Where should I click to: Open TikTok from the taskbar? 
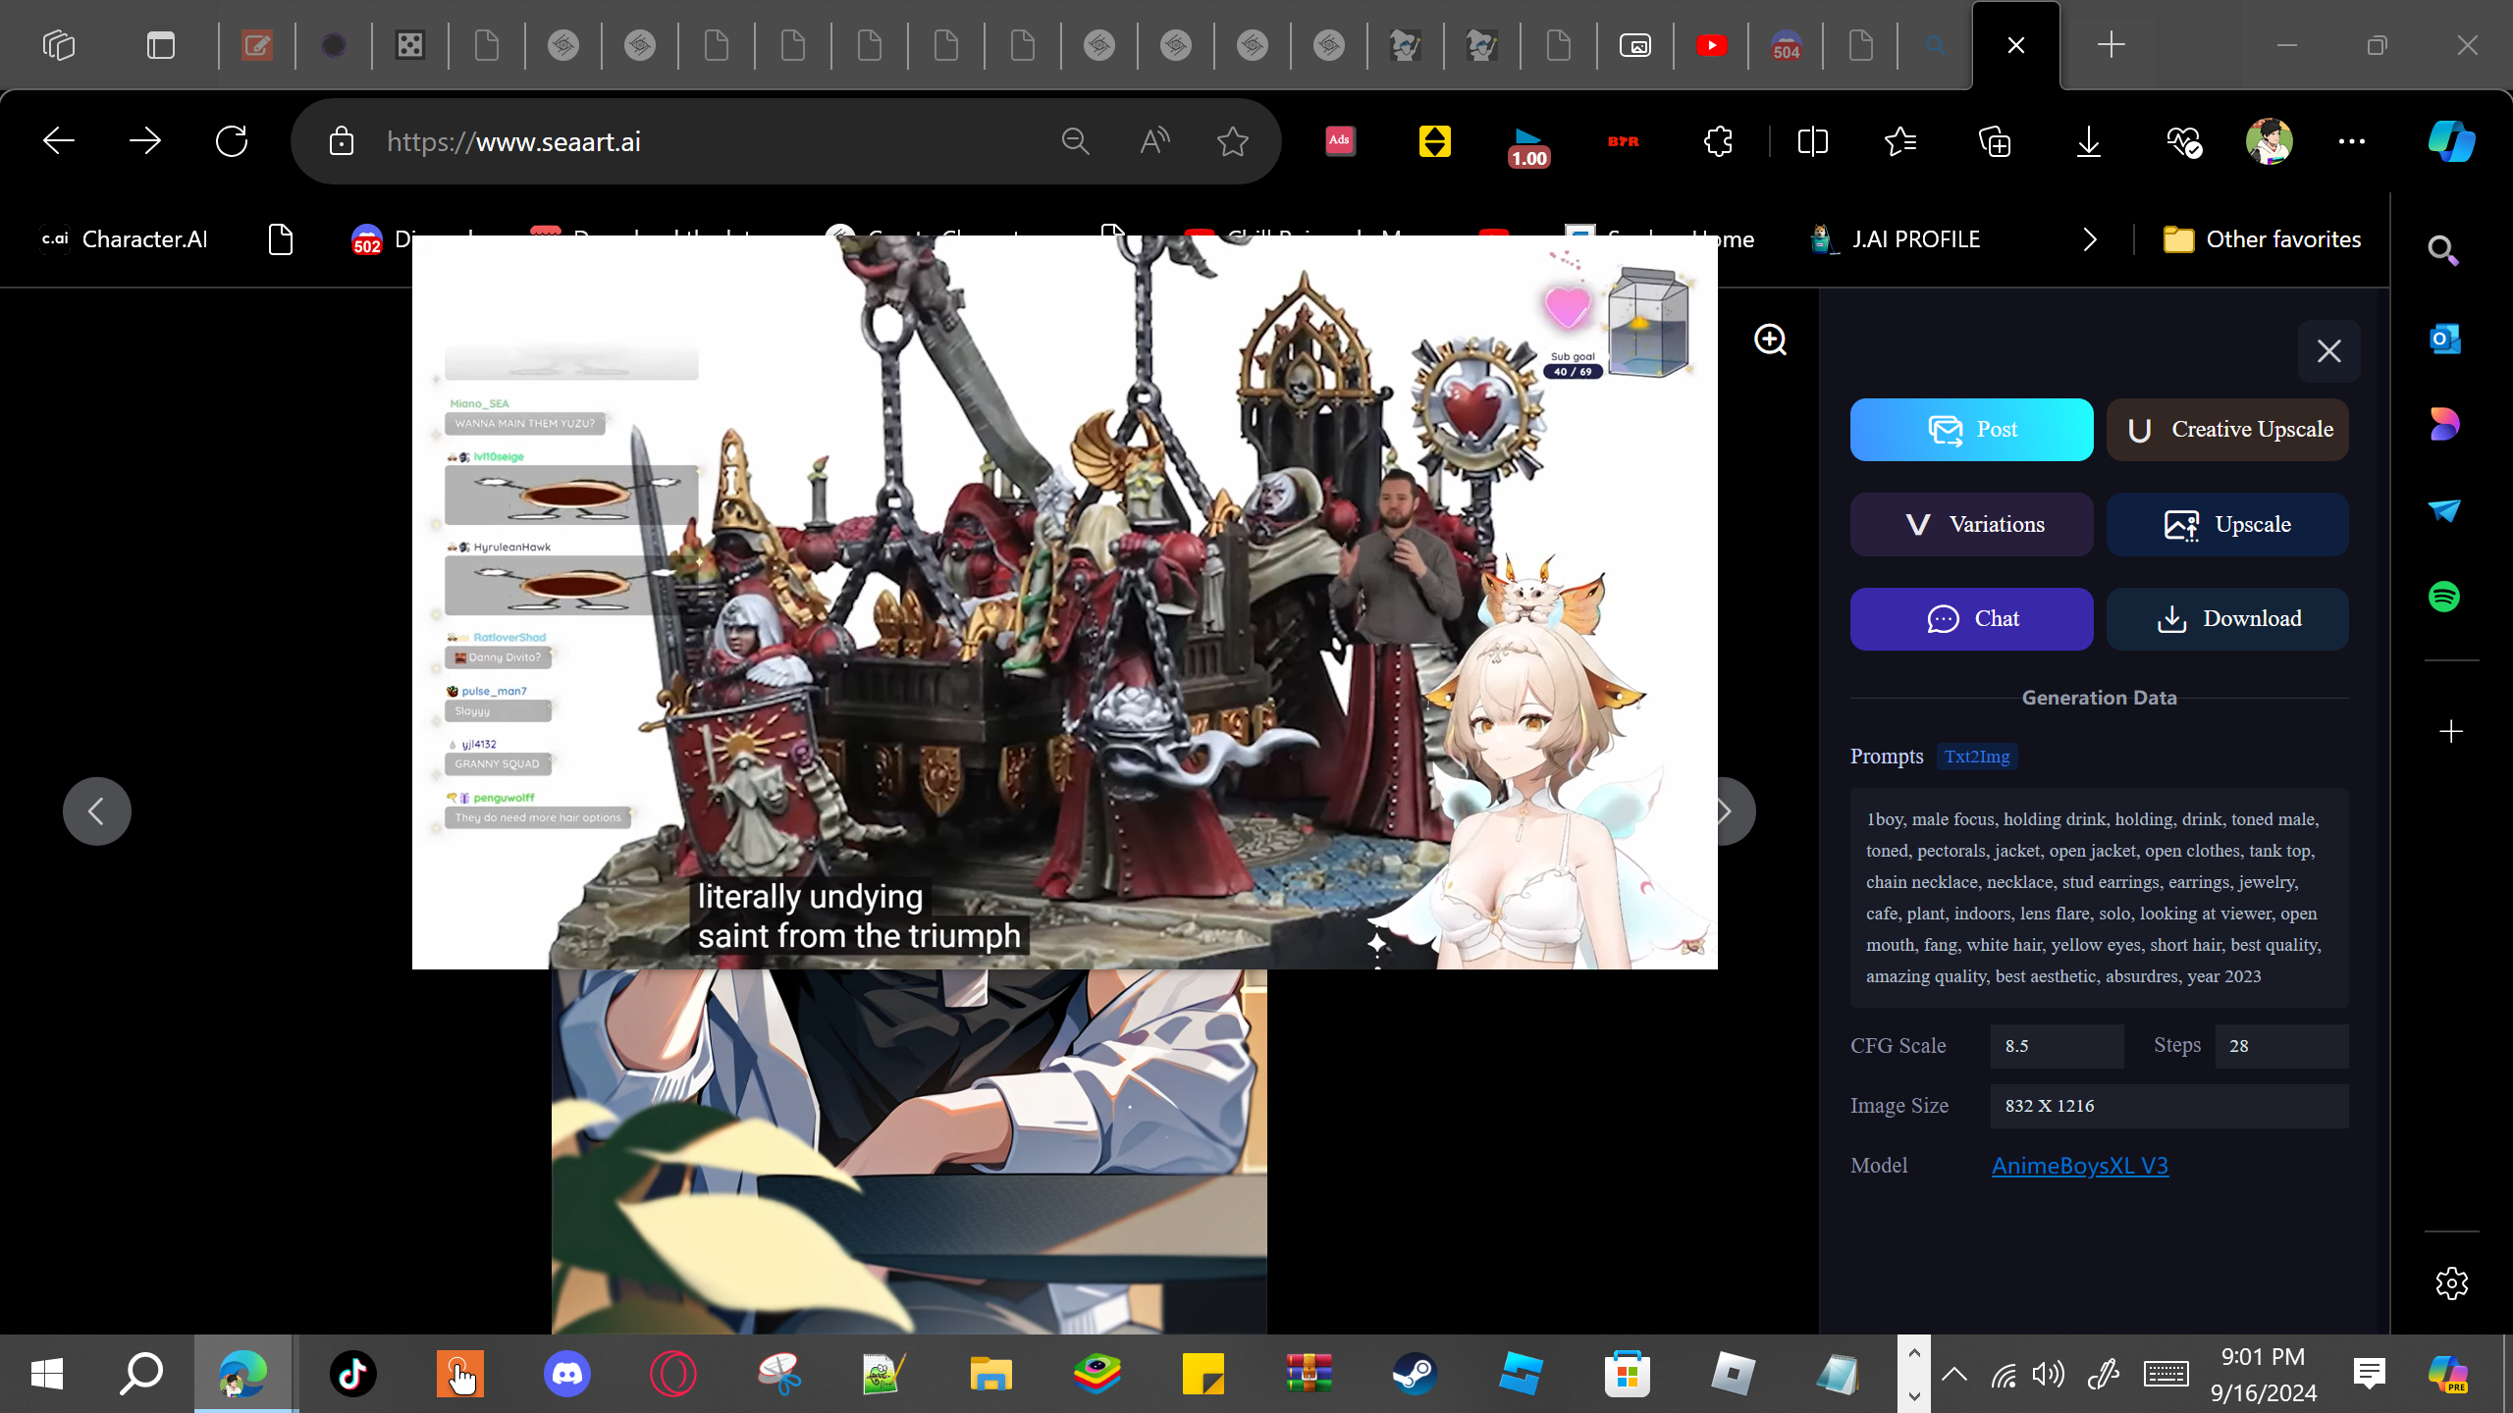(353, 1374)
